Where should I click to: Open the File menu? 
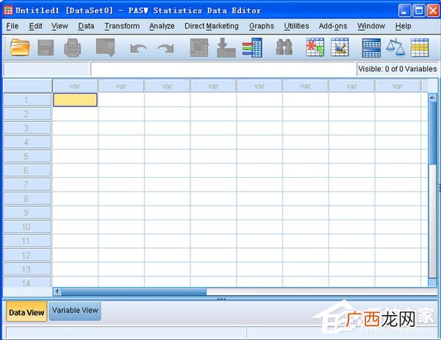click(12, 26)
